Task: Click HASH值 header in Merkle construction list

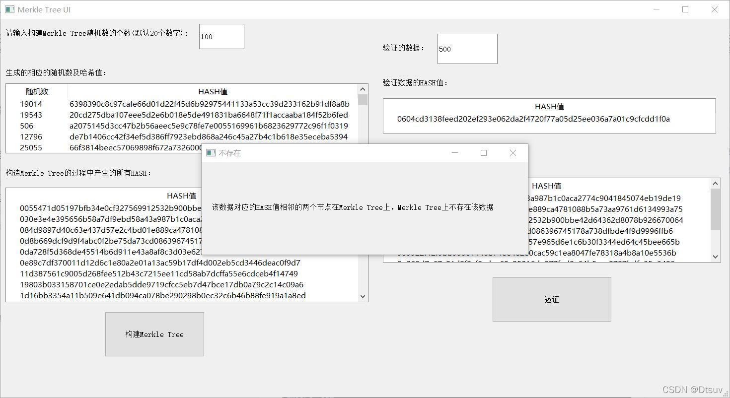Action: pyautogui.click(x=182, y=196)
